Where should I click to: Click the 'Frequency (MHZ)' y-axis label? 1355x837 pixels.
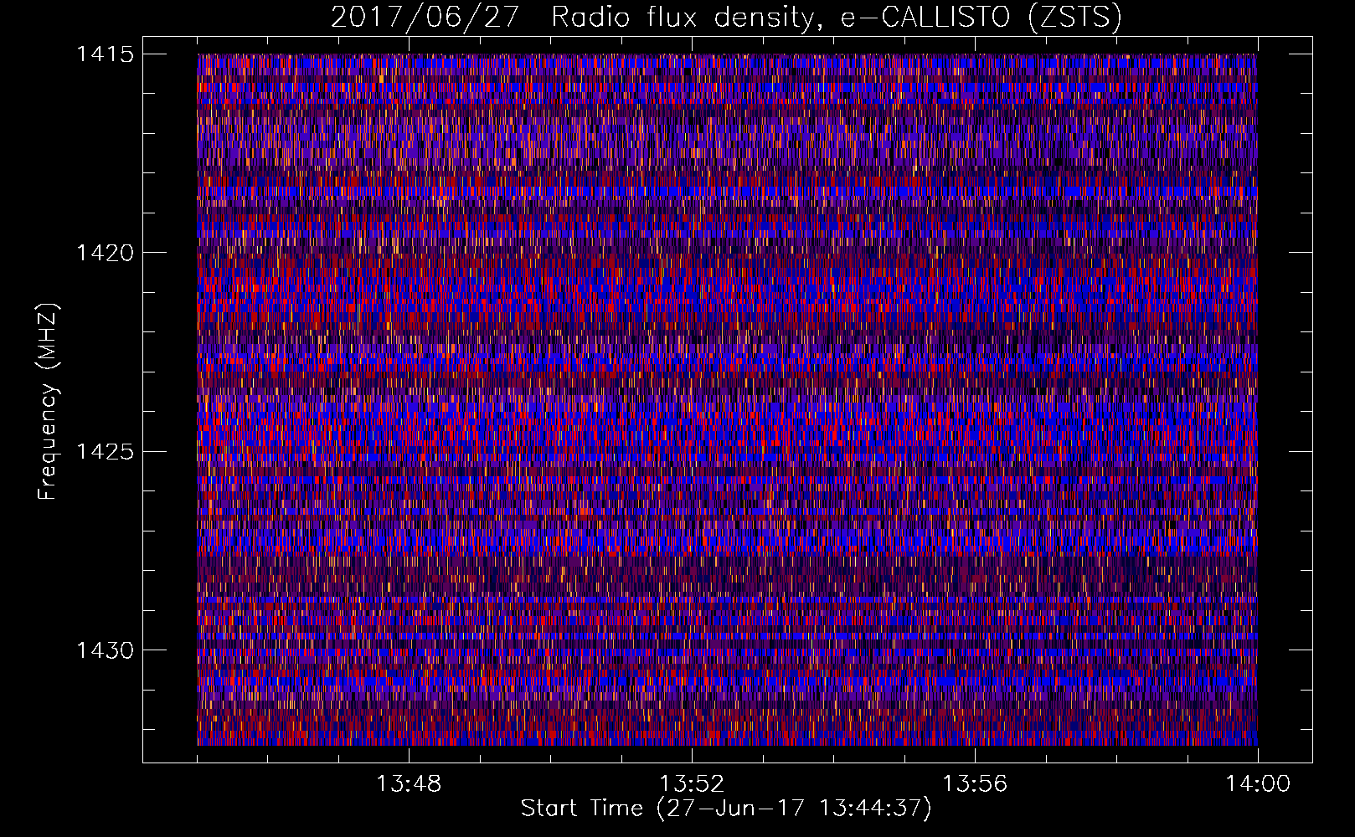pos(49,401)
